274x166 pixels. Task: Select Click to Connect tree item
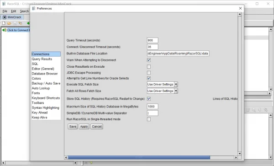pyautogui.click(x=18, y=30)
